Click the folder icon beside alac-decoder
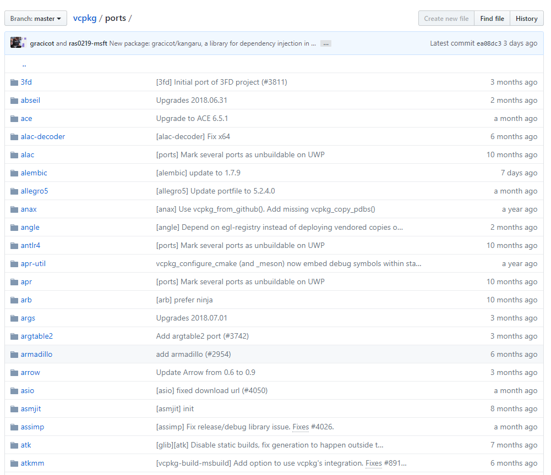The image size is (551, 475). tap(14, 136)
